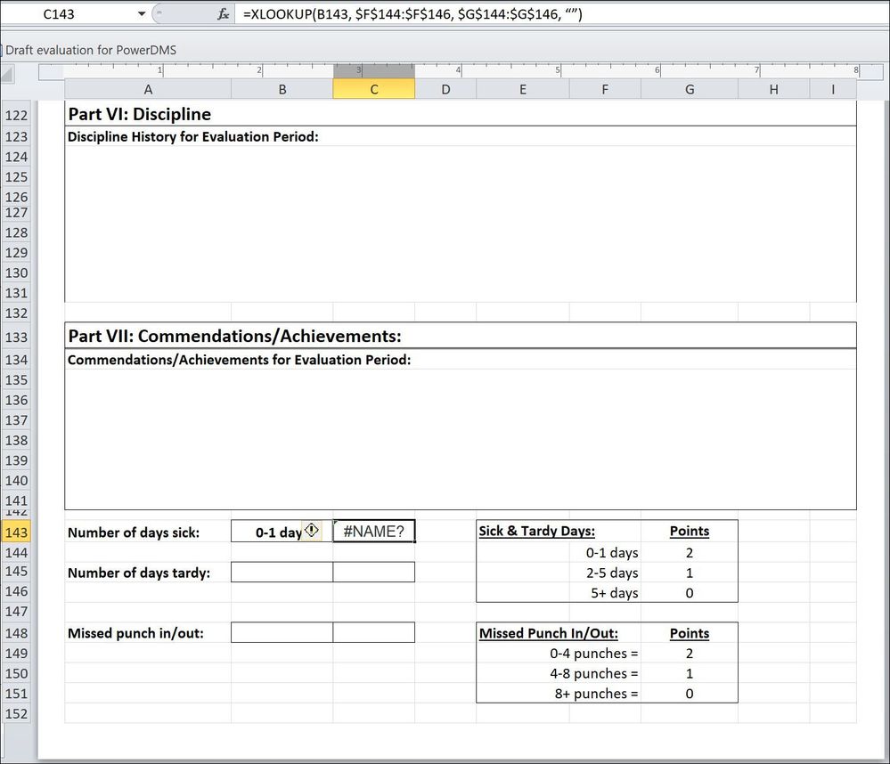
Task: Select the 0-1 days lookup row
Action: pyautogui.click(x=612, y=552)
